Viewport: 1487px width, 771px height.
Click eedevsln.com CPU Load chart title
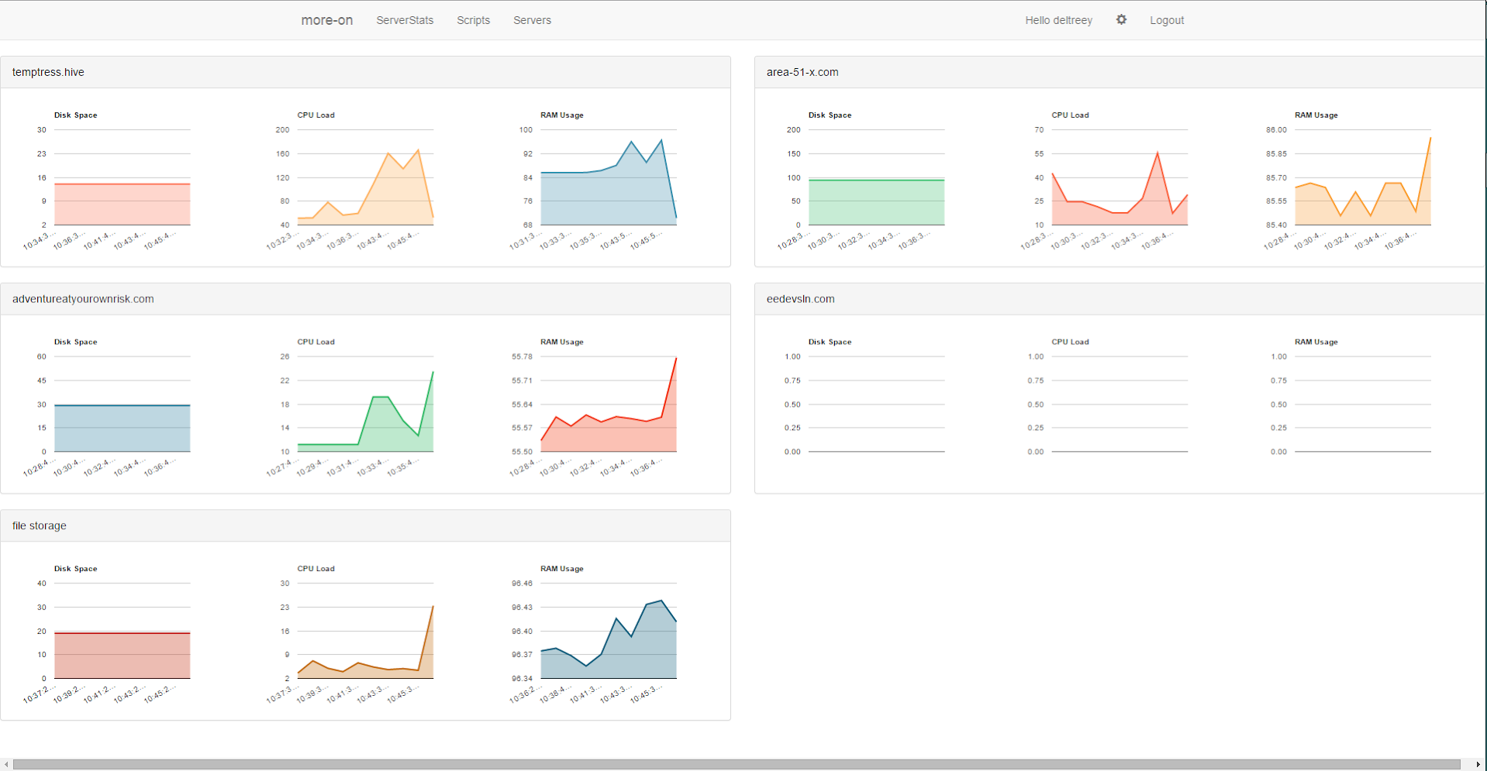pos(1070,342)
